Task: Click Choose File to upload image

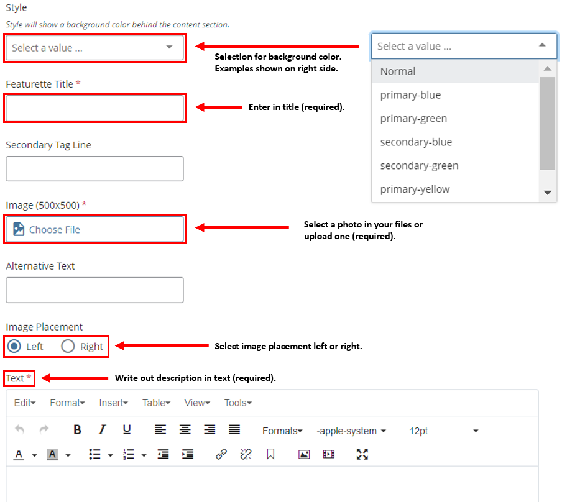Action: pos(94,229)
